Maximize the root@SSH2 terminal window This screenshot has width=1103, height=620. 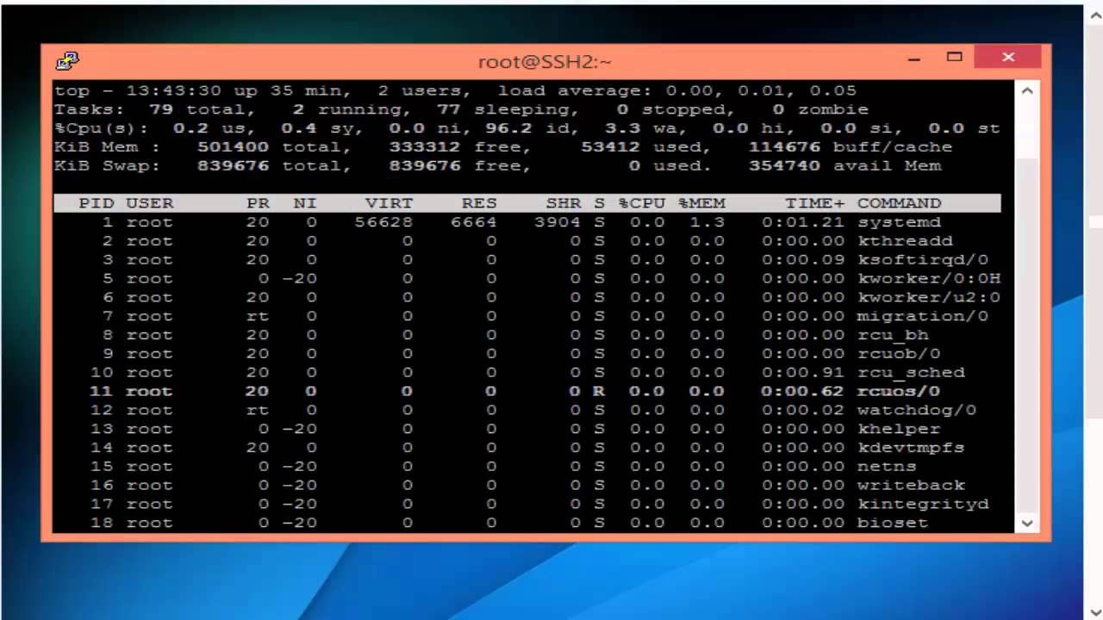pos(954,58)
